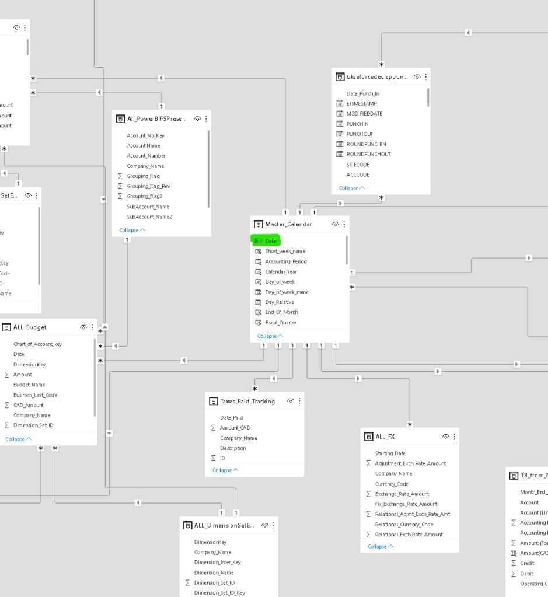Toggle visibility of ALL_FX table
548x597 pixels.
point(446,437)
